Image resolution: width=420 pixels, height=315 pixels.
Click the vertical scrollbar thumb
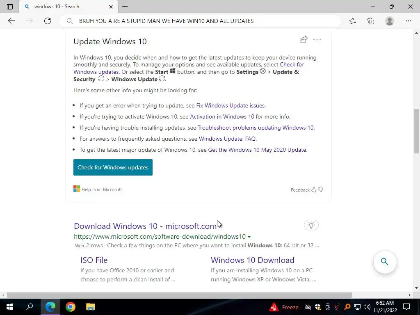416,131
